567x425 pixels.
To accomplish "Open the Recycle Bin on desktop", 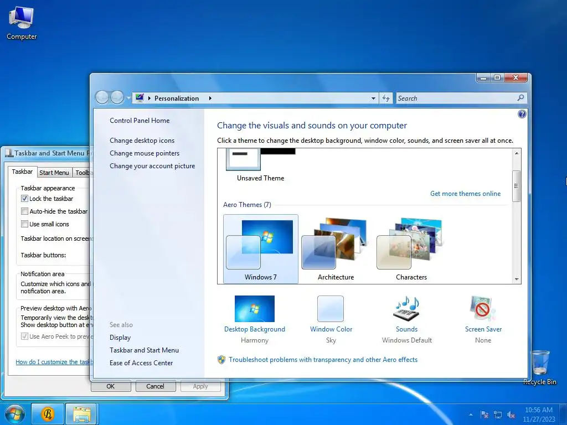I will point(539,367).
